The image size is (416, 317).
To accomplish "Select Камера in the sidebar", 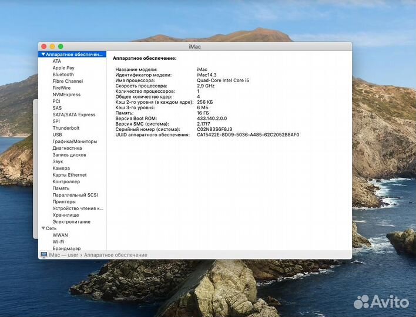I will [x=61, y=168].
